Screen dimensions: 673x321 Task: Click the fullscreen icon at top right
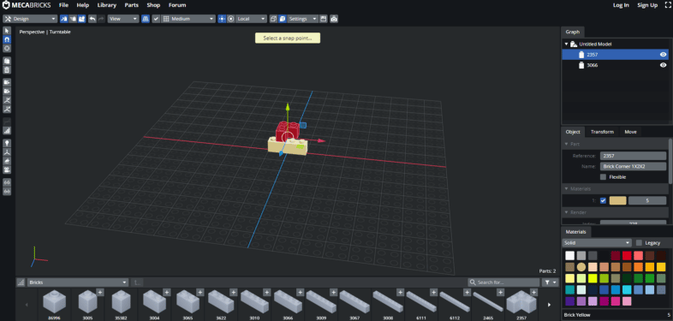click(667, 5)
